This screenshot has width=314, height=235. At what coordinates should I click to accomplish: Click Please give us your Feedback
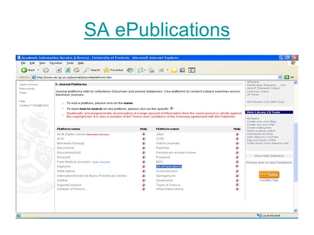tap(269, 163)
